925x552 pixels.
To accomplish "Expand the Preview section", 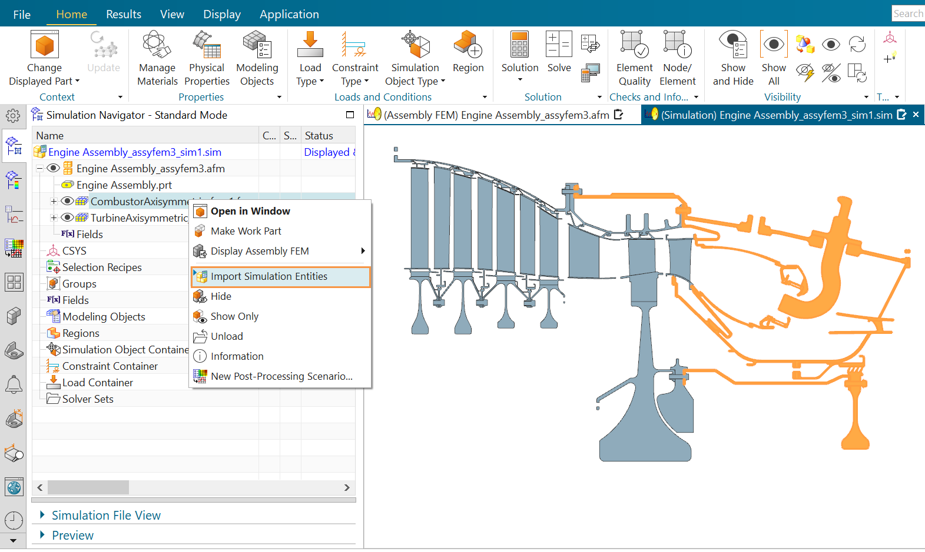I will click(x=72, y=536).
